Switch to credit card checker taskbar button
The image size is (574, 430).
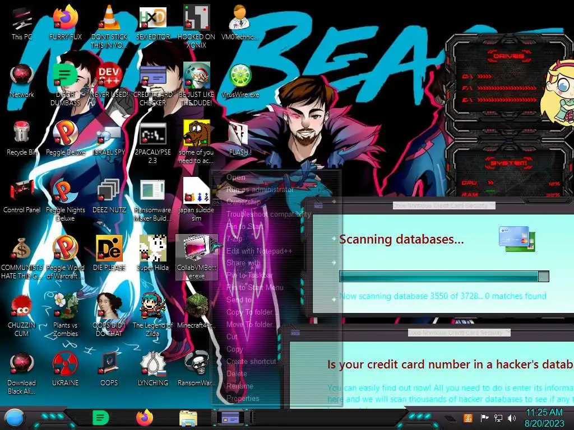click(232, 418)
